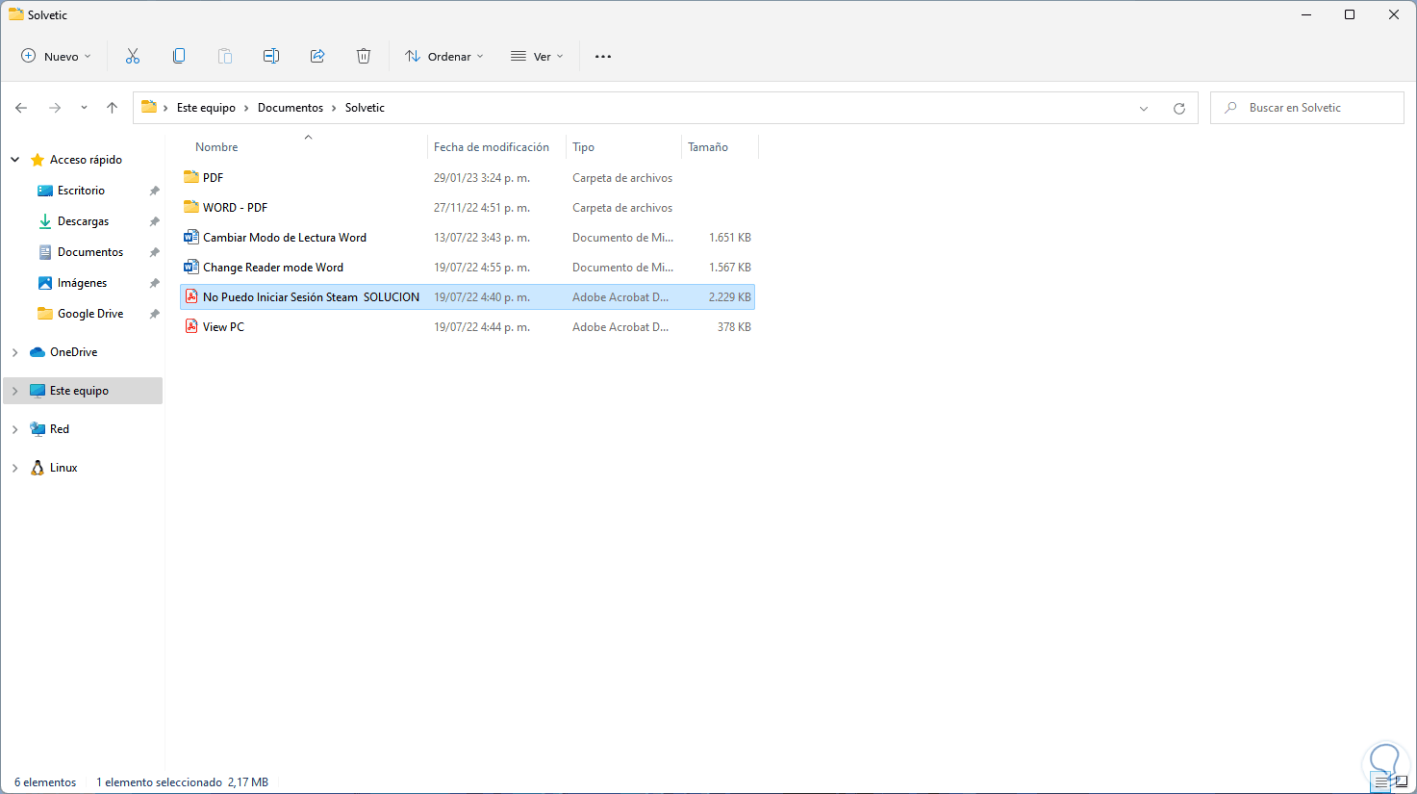Viewport: 1417px width, 794px height.
Task: Switch to large thumbnails view icon
Action: [x=1401, y=782]
